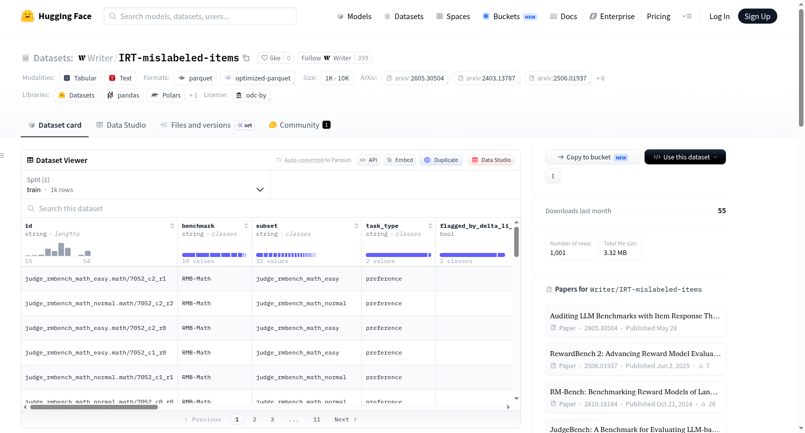
Task: Click the left sidebar hamburger icon
Action: 2,155
